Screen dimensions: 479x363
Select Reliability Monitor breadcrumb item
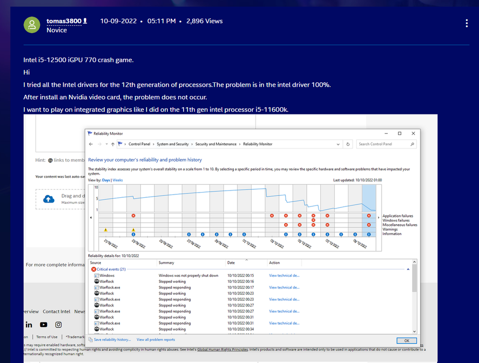[257, 144]
